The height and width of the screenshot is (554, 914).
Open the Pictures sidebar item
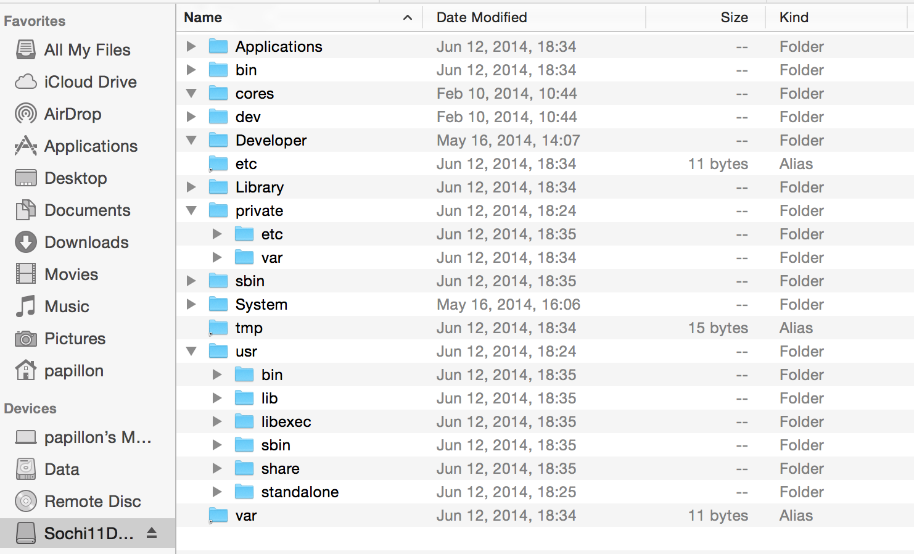click(x=75, y=338)
